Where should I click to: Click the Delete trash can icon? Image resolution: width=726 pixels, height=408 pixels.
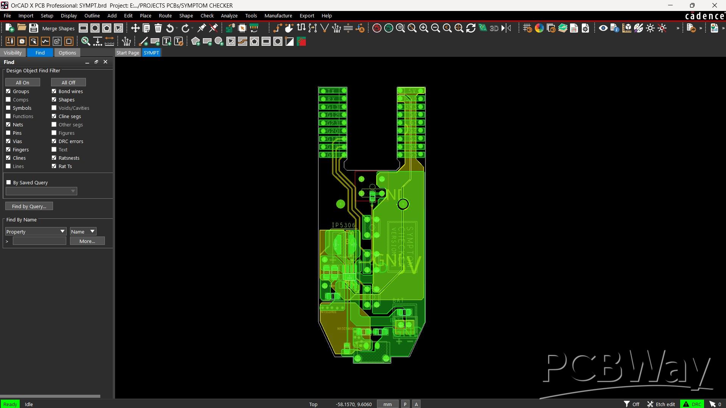(x=158, y=28)
